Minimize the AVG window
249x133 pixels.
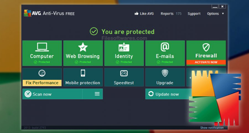(x=215, y=7)
